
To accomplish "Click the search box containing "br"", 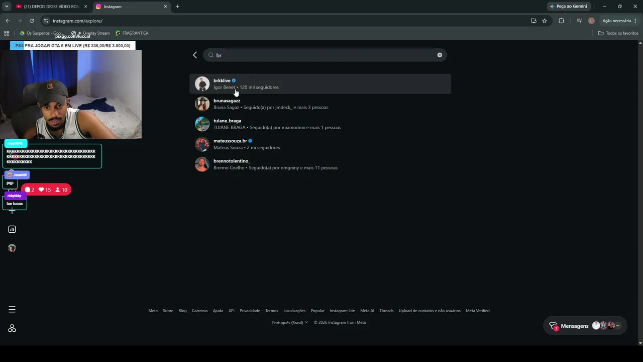I will tap(325, 55).
